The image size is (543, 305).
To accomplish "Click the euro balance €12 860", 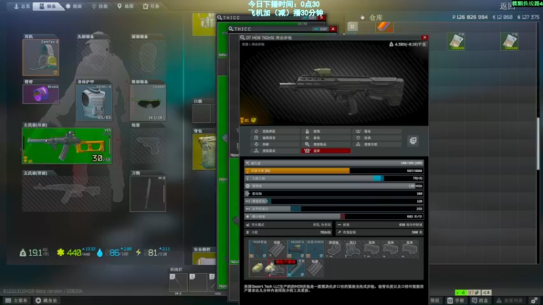I will point(502,17).
